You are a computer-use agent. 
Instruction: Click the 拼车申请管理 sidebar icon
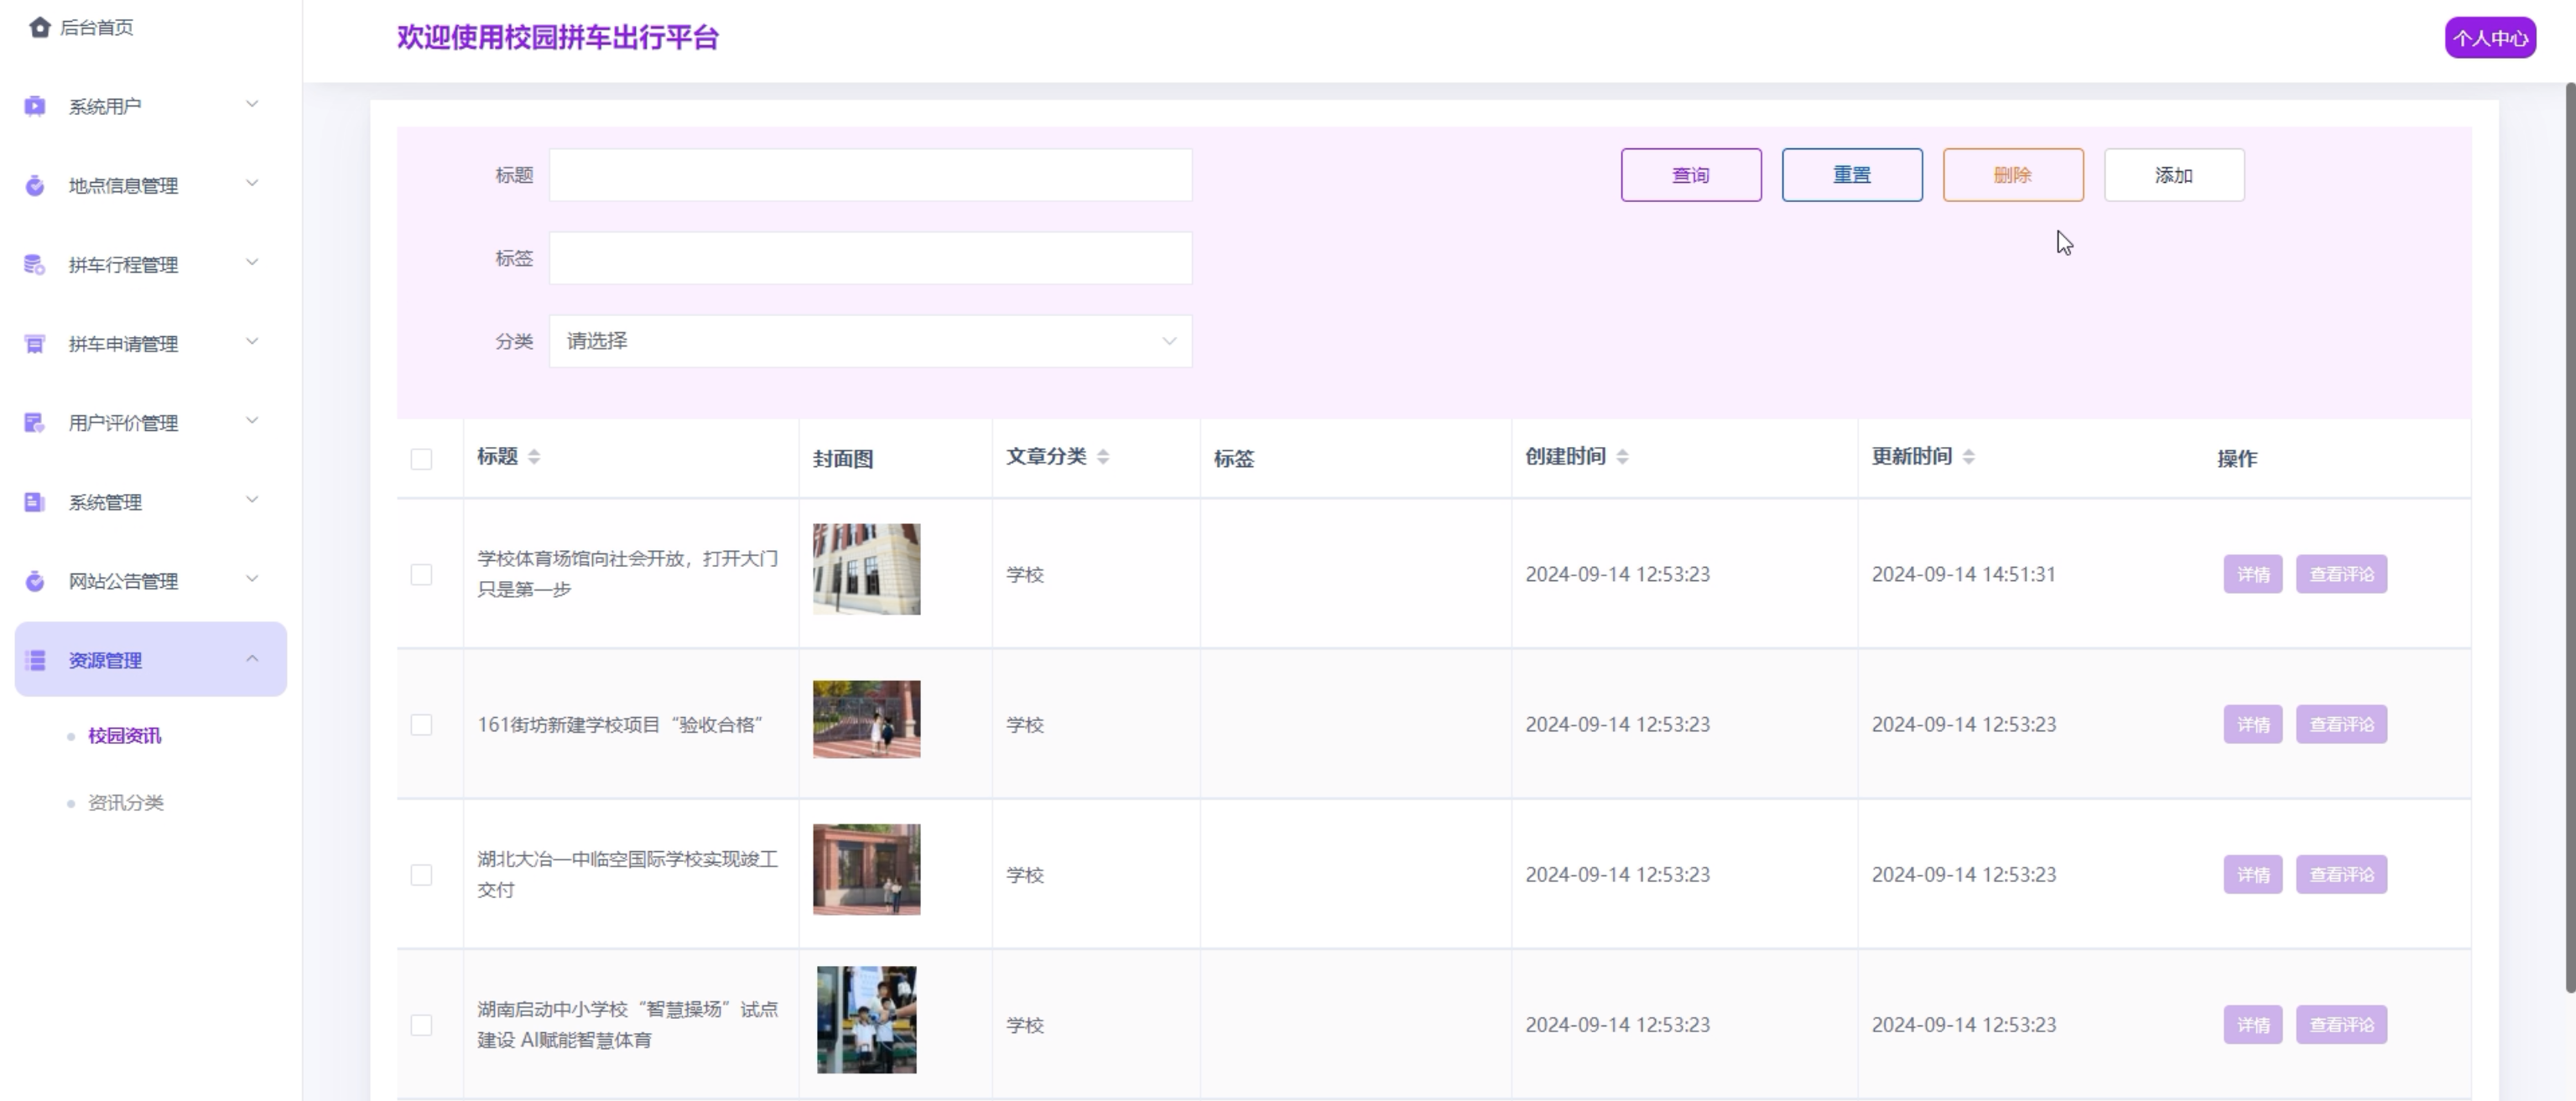point(35,343)
